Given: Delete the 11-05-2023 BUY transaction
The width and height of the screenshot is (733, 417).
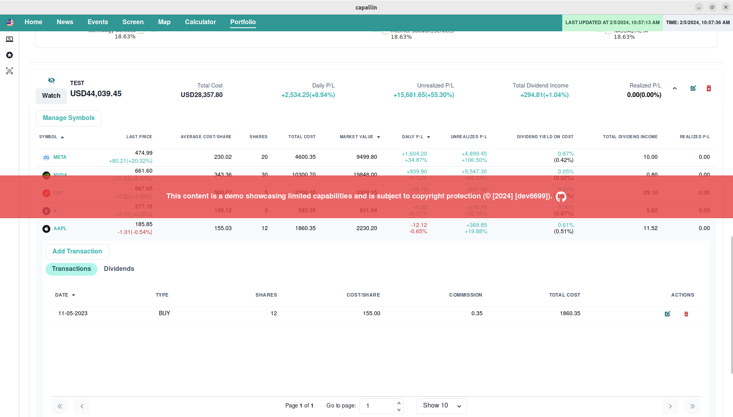Looking at the screenshot, I should pyautogui.click(x=686, y=314).
